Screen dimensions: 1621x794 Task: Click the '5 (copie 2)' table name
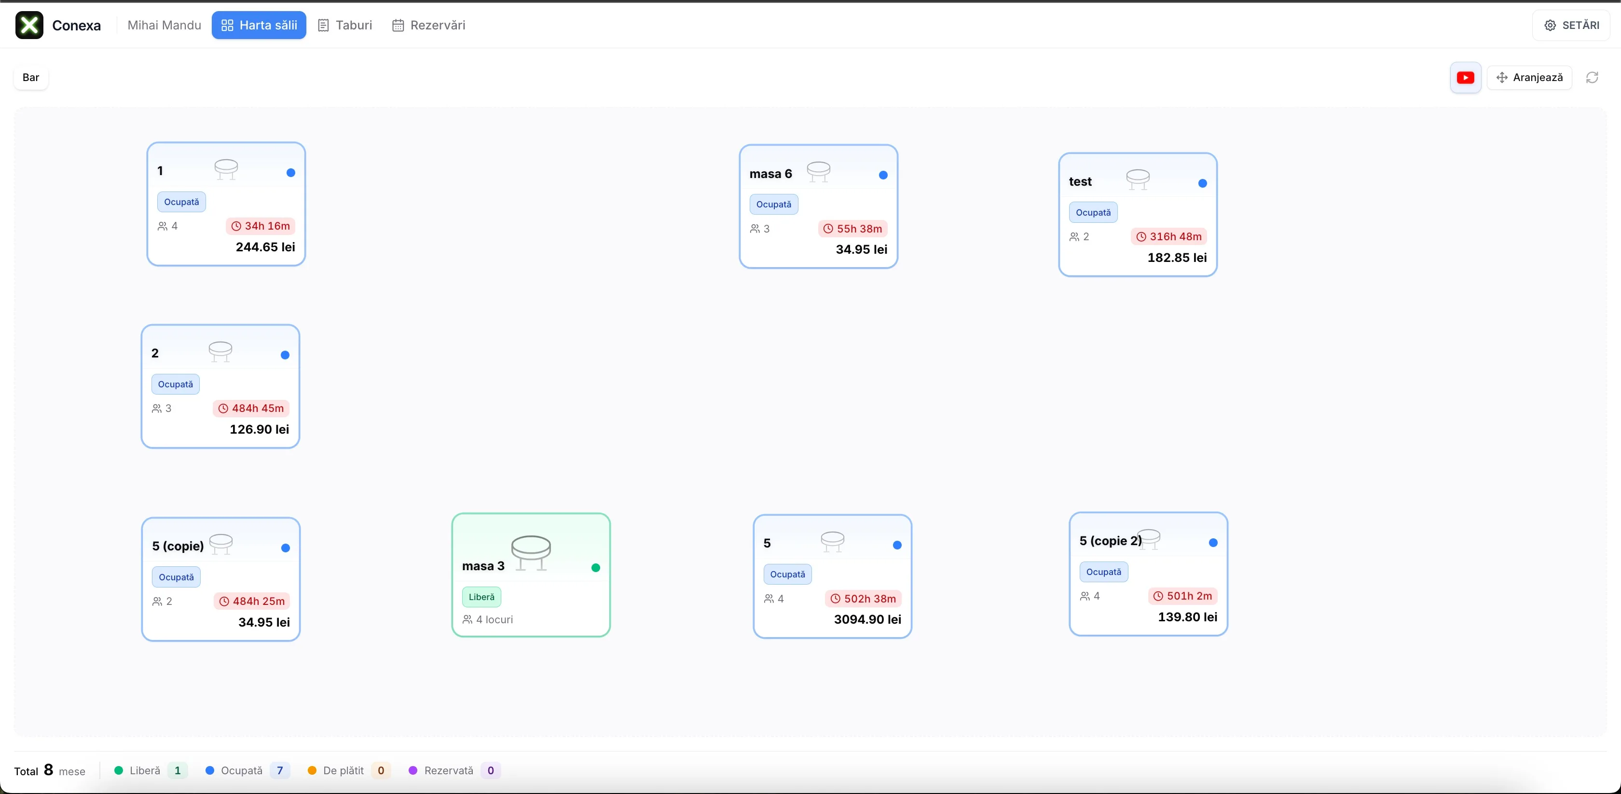point(1111,540)
